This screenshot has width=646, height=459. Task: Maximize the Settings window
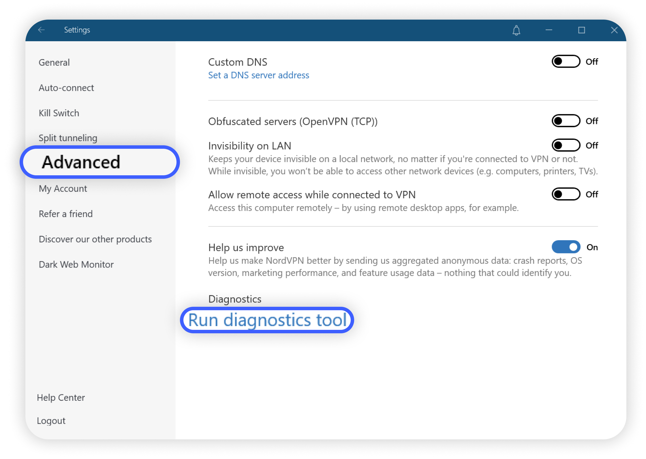581,30
